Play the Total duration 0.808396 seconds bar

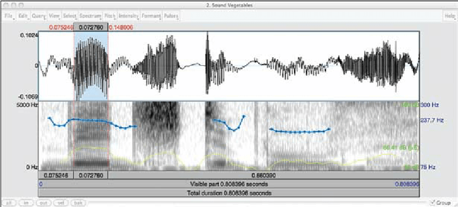(229, 192)
